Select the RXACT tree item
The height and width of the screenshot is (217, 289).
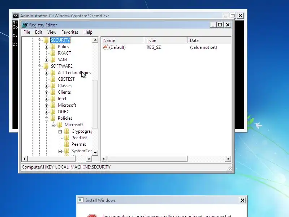pyautogui.click(x=64, y=53)
